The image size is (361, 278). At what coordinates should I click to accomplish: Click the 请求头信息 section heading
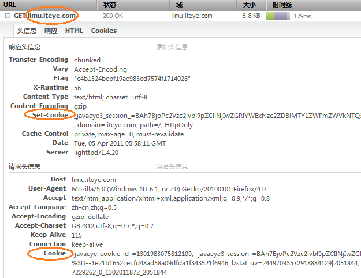[24, 166]
